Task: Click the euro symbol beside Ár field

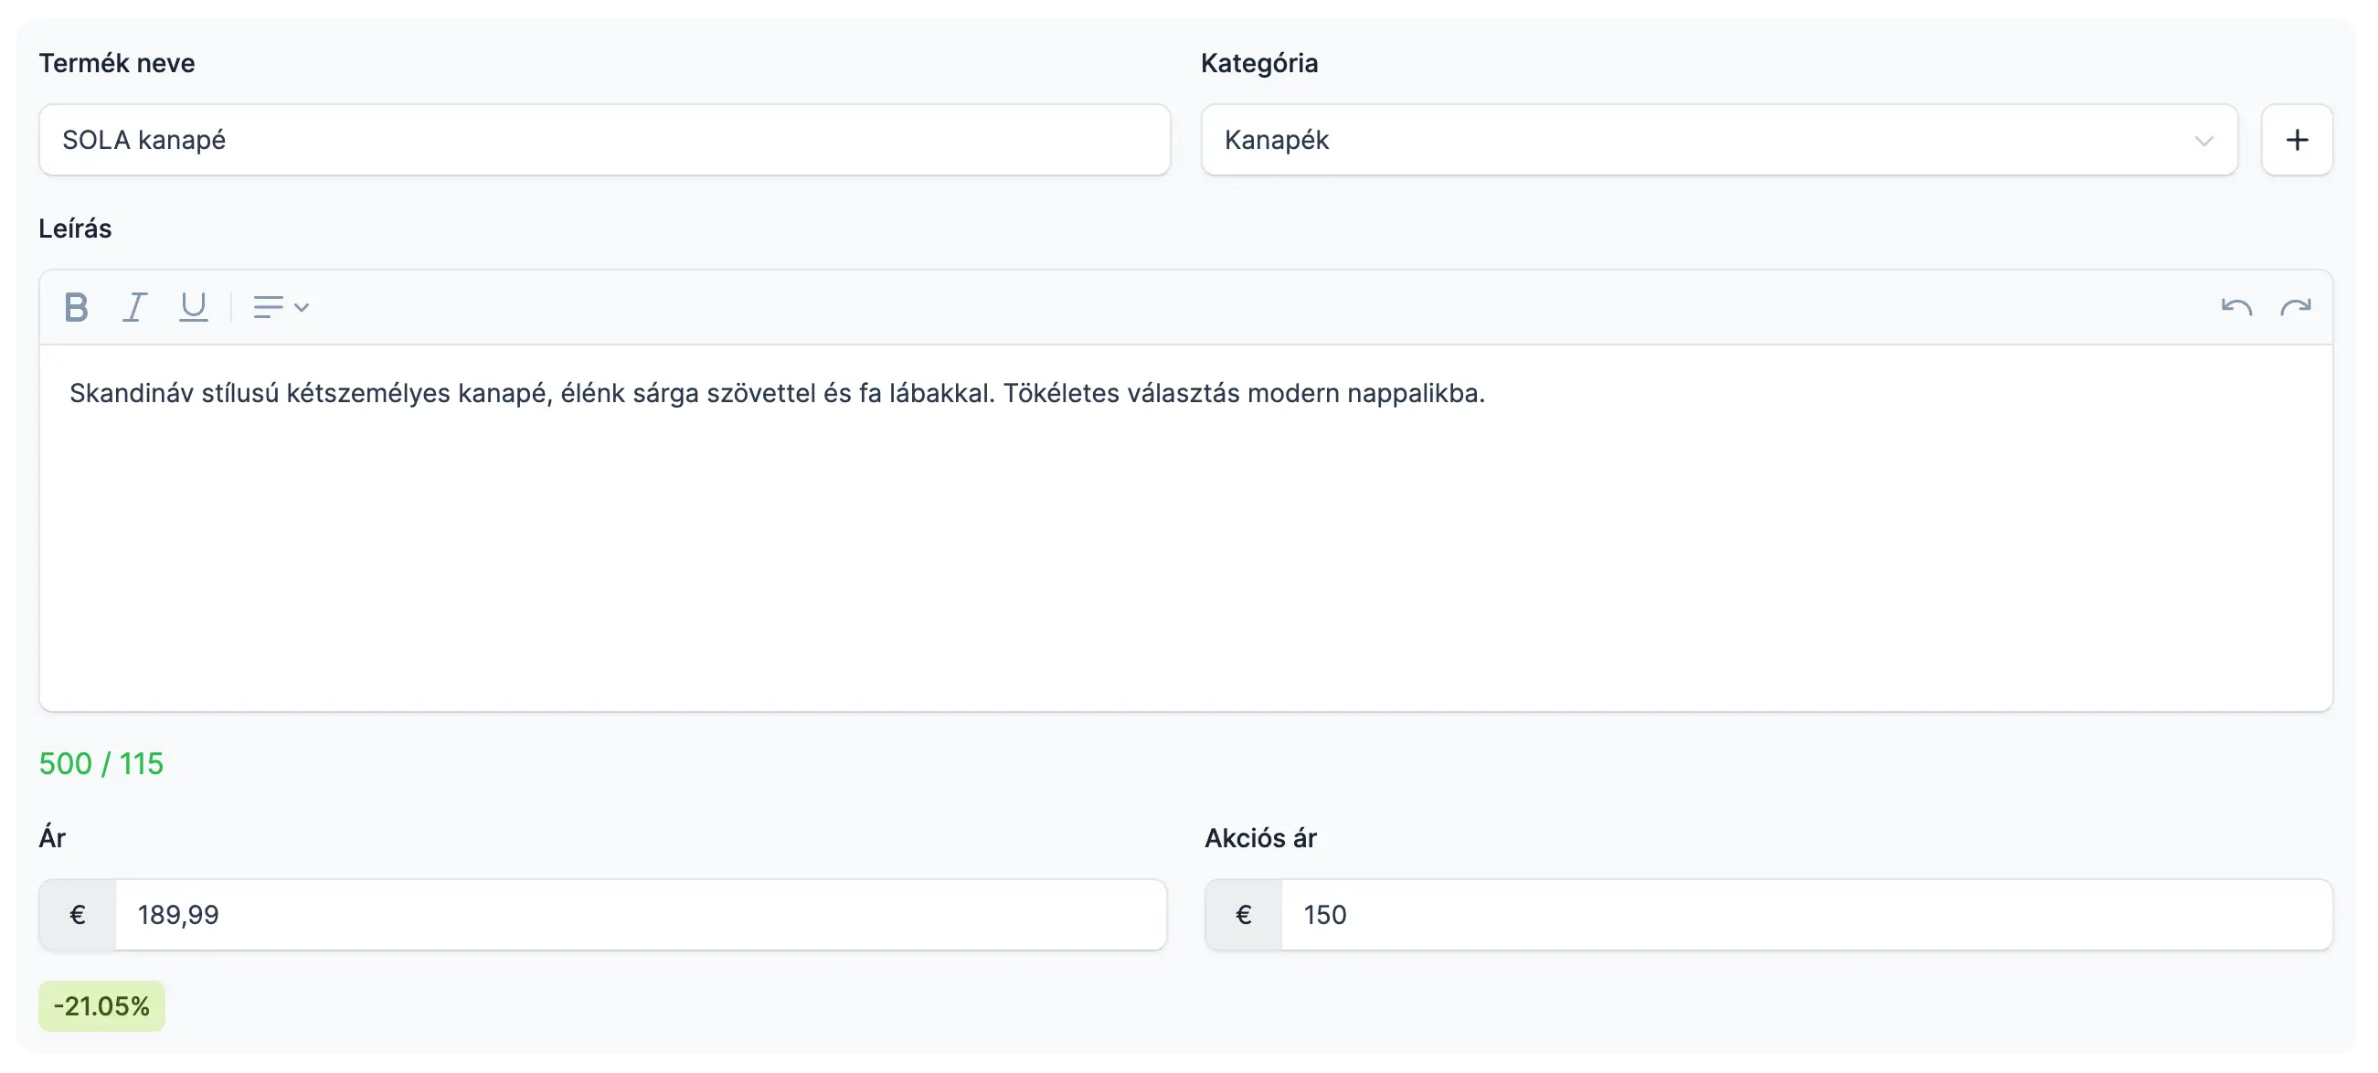Action: click(78, 914)
